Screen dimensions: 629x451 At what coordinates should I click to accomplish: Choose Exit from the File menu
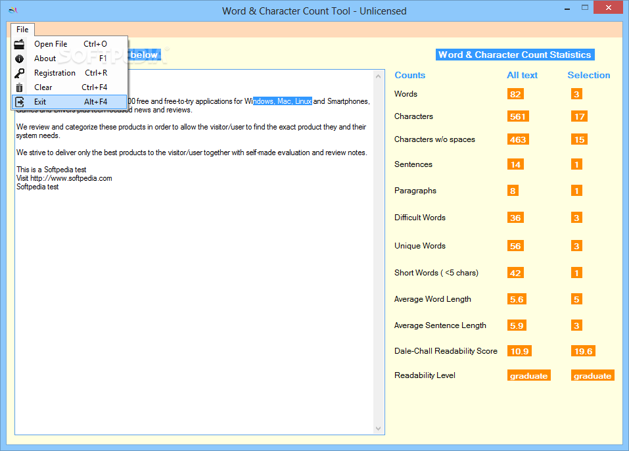click(x=70, y=102)
